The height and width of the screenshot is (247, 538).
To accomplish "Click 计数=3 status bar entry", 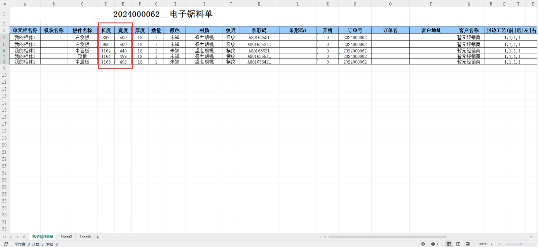I will (38, 244).
